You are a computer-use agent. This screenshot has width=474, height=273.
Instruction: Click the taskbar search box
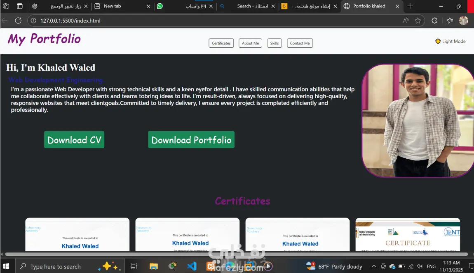[x=70, y=266]
